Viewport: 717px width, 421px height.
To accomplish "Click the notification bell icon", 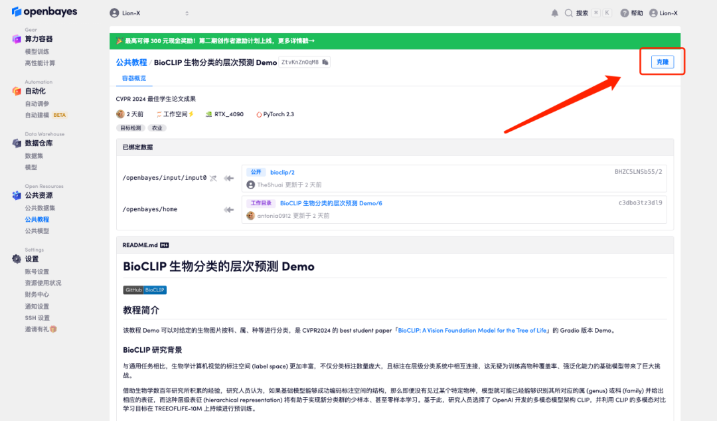I will pos(554,13).
